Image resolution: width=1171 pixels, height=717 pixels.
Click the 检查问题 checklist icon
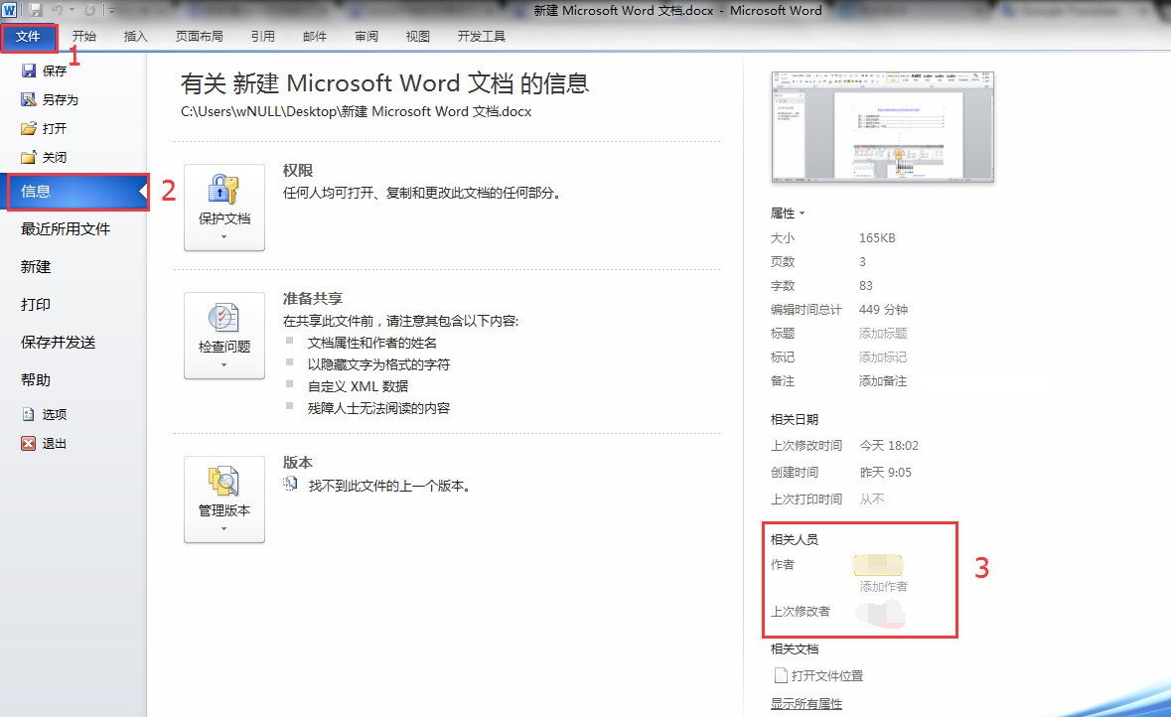point(223,318)
